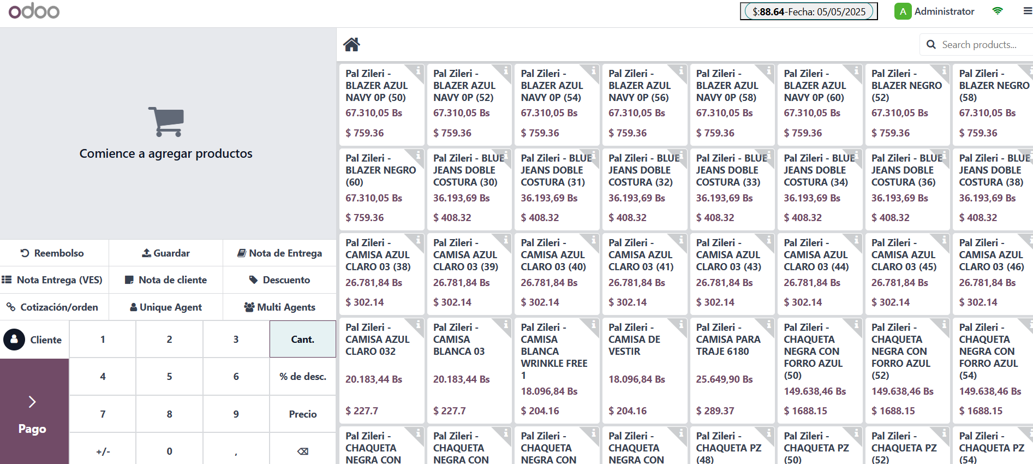
Task: Activate Precio mode
Action: coord(302,414)
